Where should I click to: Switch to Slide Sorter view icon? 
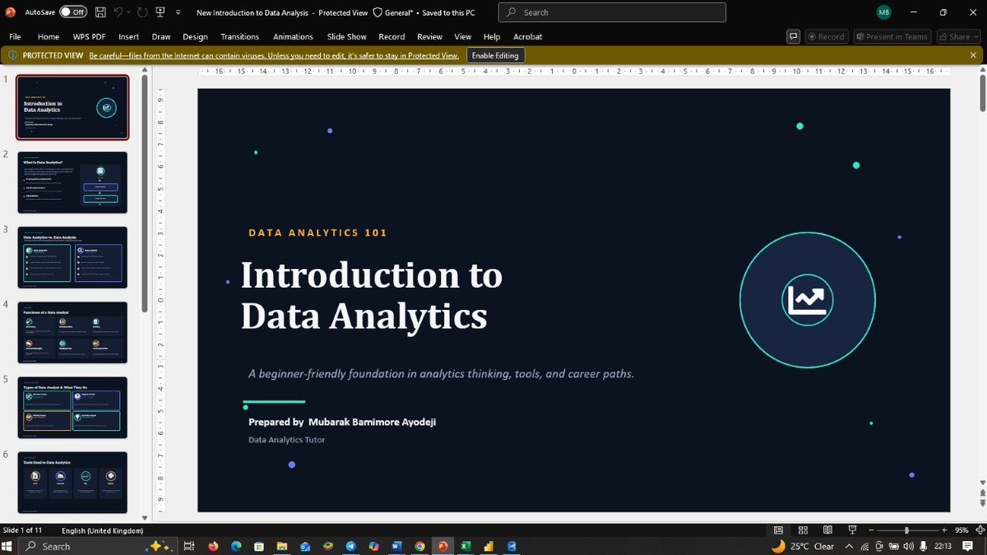(x=804, y=530)
